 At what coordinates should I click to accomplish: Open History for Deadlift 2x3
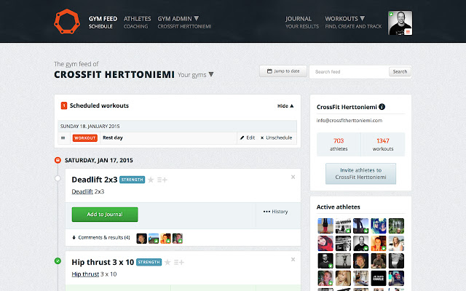(275, 212)
